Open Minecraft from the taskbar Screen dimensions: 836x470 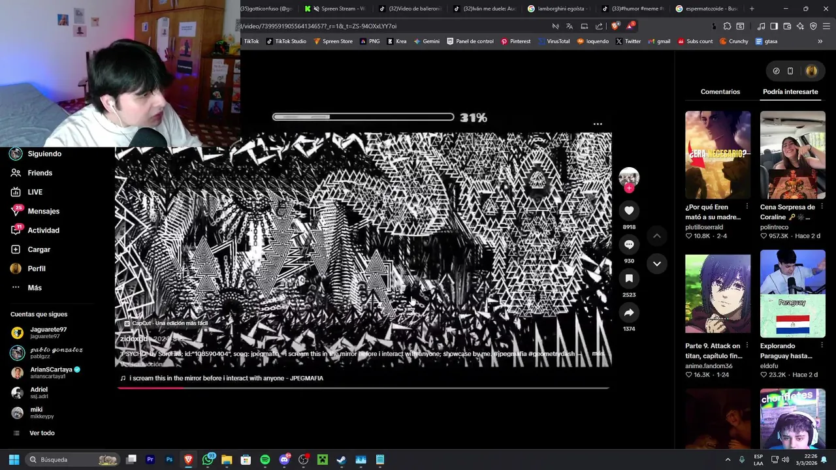coord(323,460)
